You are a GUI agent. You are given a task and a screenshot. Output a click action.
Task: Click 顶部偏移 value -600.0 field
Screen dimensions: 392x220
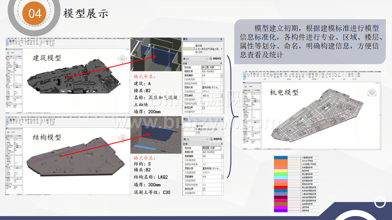coord(211,95)
